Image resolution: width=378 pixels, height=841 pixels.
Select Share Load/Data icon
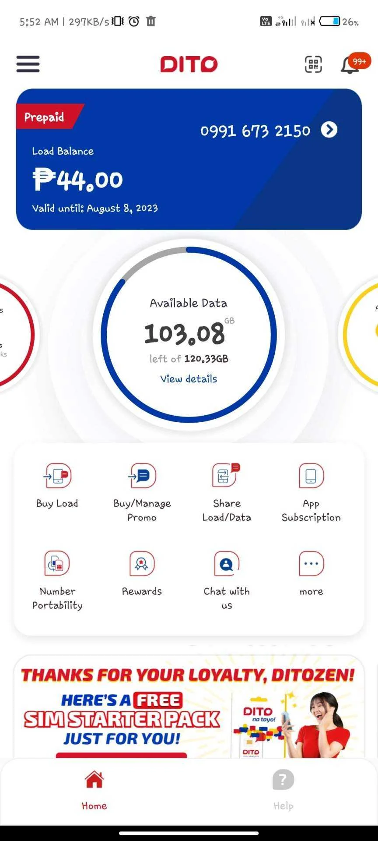point(226,476)
